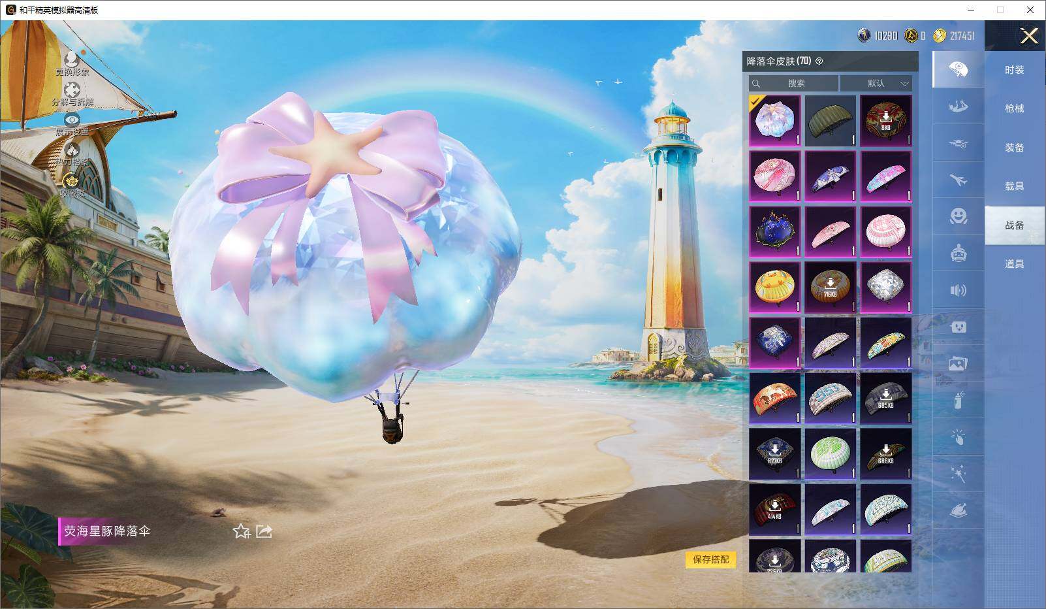
Task: Open the skydiving pose category icon
Action: click(958, 106)
